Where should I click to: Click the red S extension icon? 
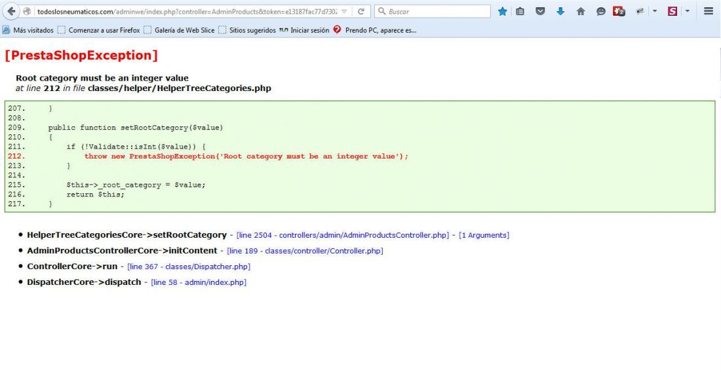[672, 12]
